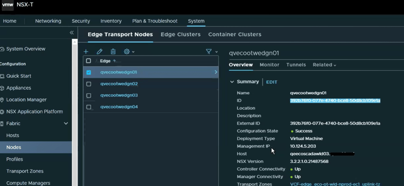This screenshot has width=404, height=186.
Task: Open the Related dropdown
Action: pos(324,65)
